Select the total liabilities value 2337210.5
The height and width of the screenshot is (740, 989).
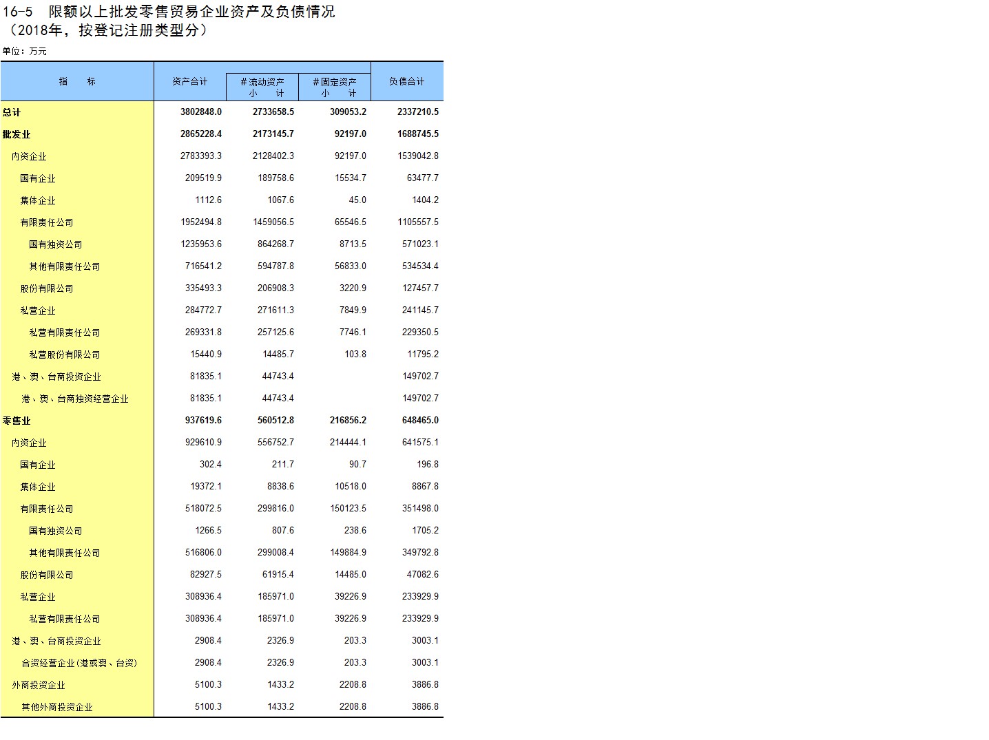coord(417,112)
